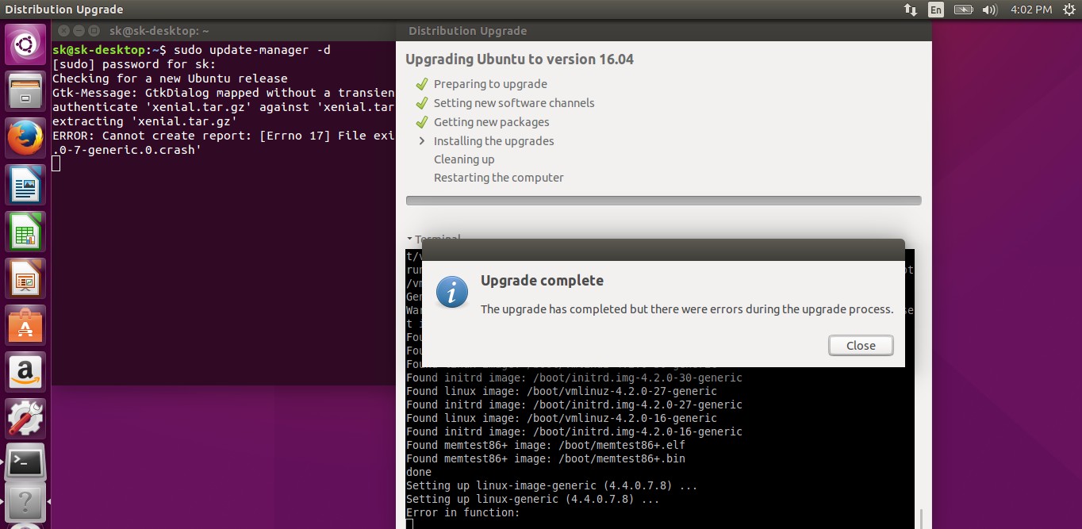Open the Files manager from the launcher

[26, 91]
